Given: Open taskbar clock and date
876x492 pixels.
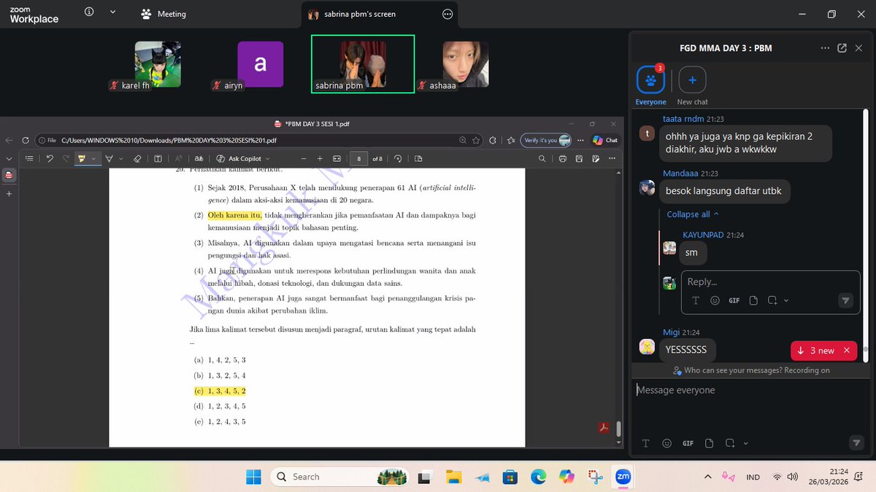Looking at the screenshot, I should coord(829,477).
